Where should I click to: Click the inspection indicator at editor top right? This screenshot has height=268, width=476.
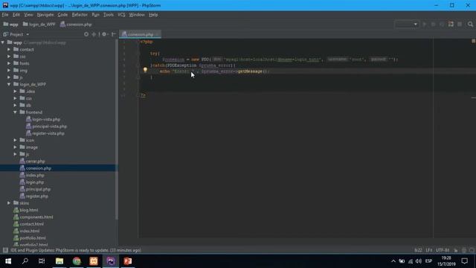tap(473, 41)
